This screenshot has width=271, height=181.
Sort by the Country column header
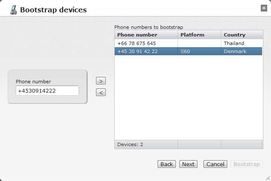tap(241, 35)
